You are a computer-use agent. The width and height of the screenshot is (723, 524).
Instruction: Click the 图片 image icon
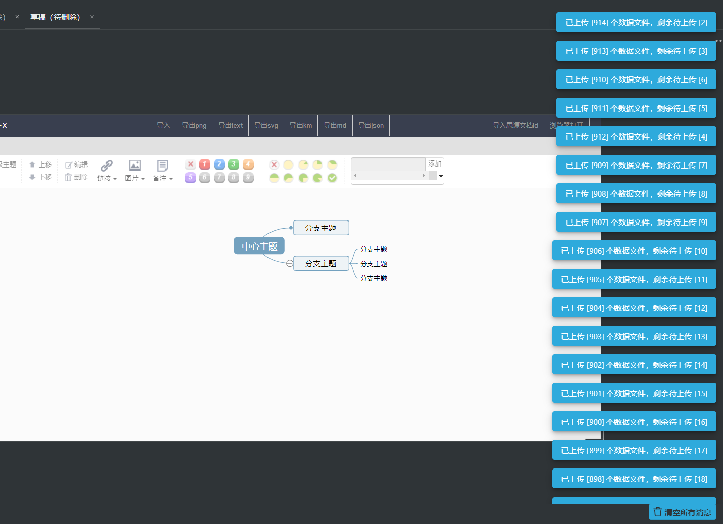point(135,166)
